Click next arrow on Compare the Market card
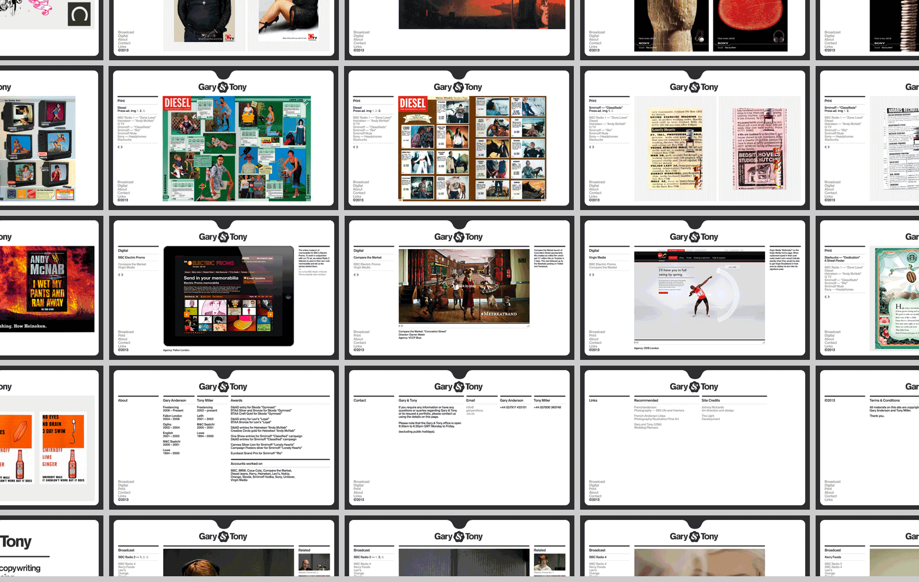 (x=358, y=274)
